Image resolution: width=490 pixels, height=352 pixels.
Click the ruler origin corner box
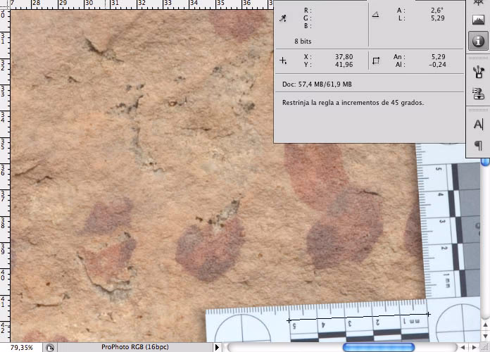click(4, 4)
